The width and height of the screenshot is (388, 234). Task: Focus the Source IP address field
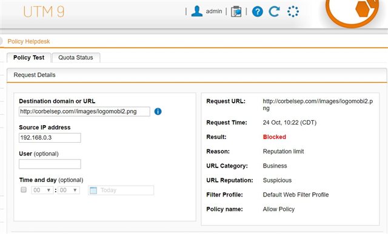tap(50, 138)
